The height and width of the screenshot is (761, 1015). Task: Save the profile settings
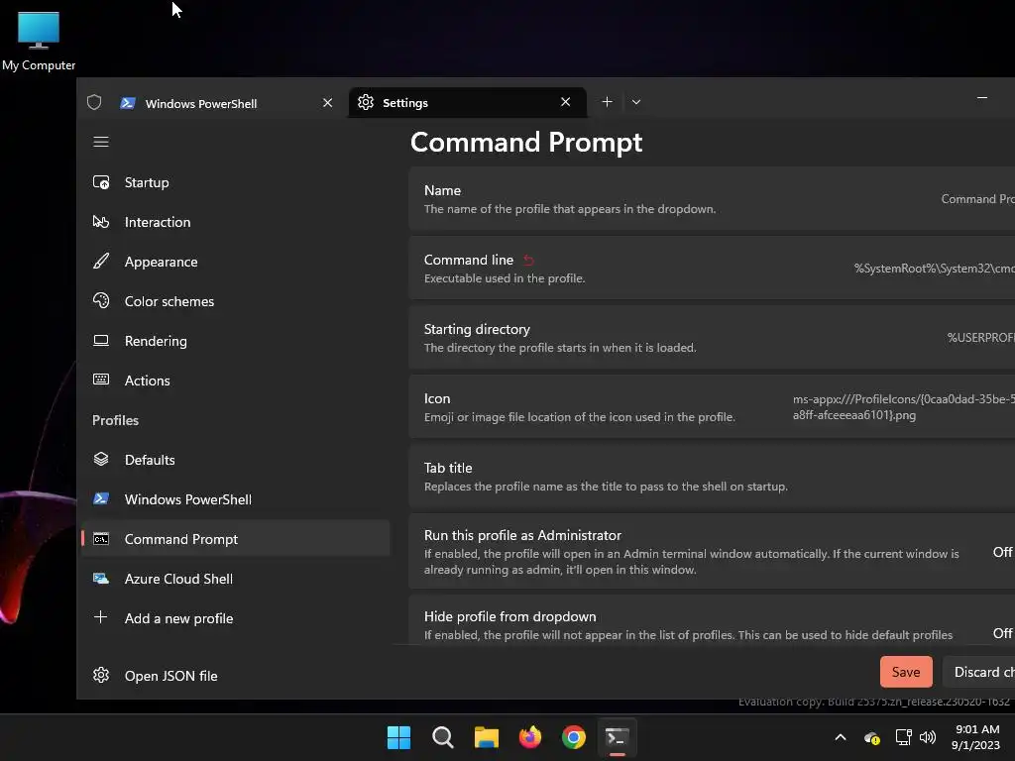[906, 672]
